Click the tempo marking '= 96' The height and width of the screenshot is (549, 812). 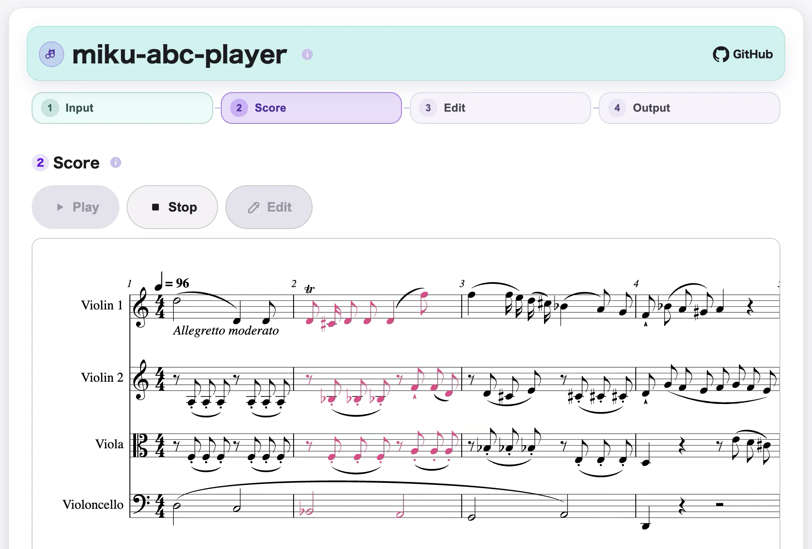[x=177, y=283]
